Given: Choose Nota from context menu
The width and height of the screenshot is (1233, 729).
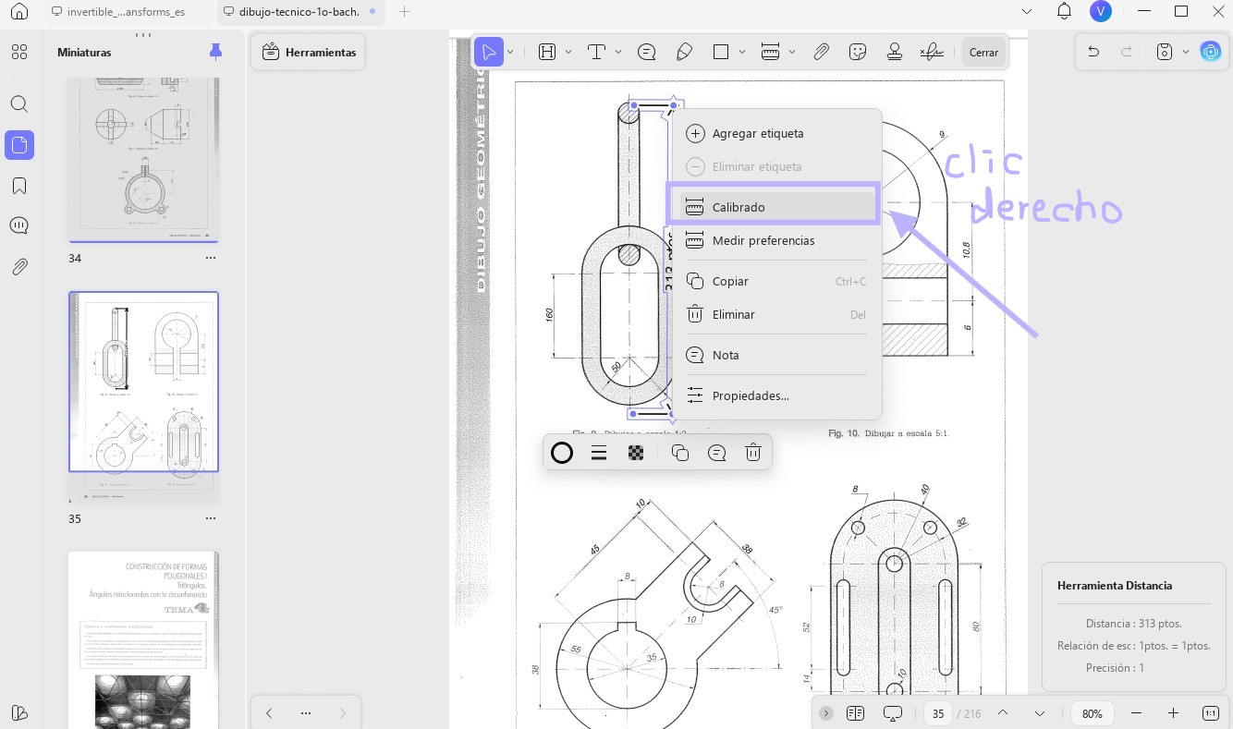Looking at the screenshot, I should coord(775,355).
